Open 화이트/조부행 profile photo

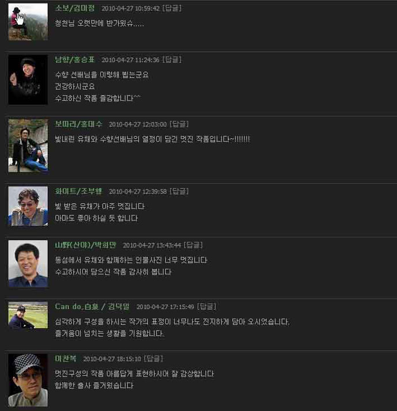coord(28,206)
